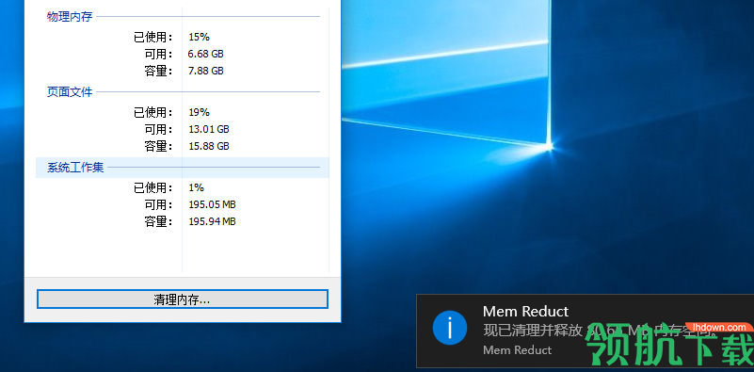Click page file available value 13.01 GB
The width and height of the screenshot is (754, 372).
point(209,129)
